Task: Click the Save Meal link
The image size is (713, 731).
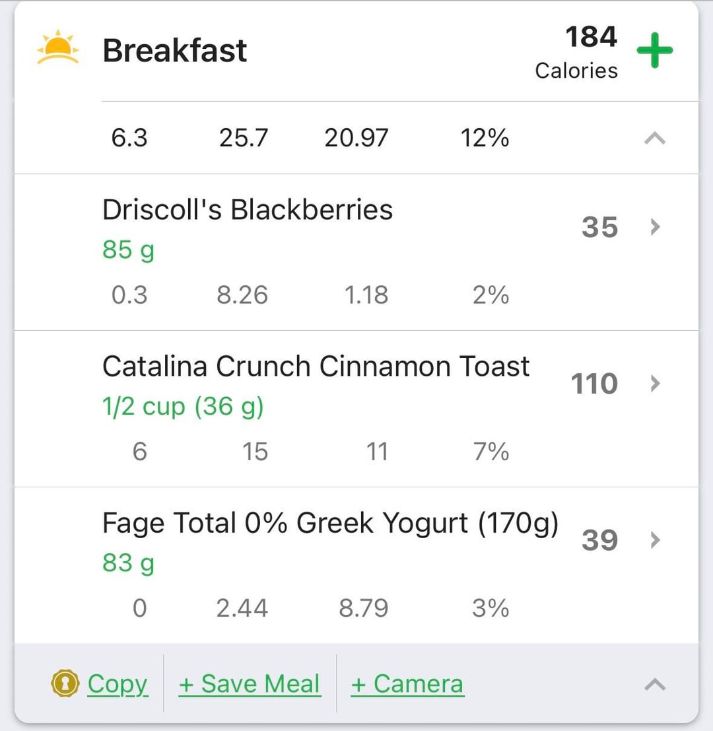Action: 250,684
